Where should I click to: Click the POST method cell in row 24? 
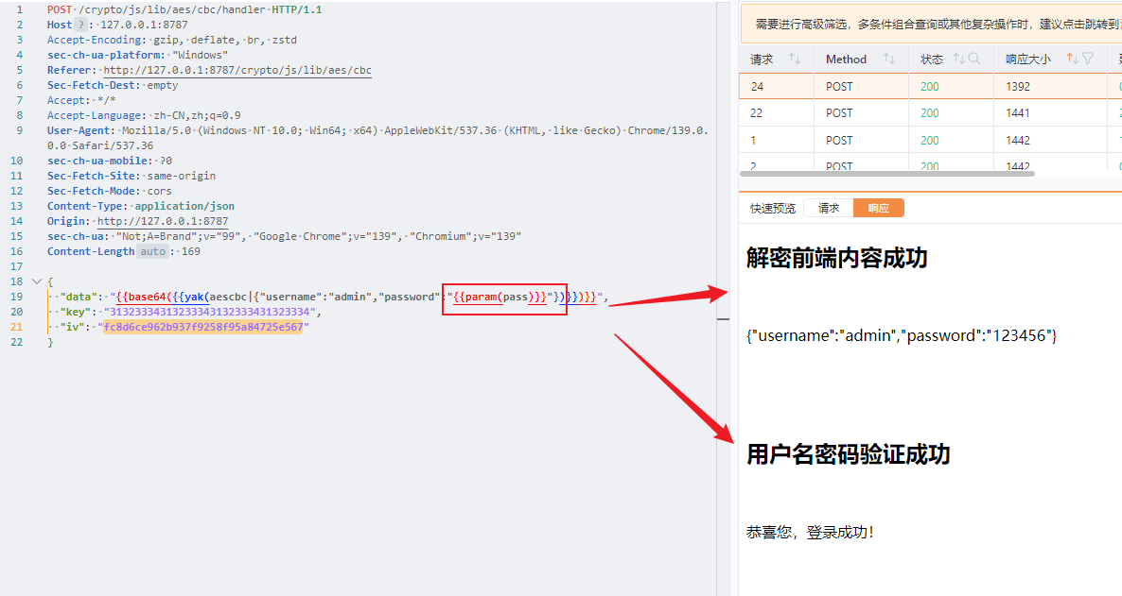(x=839, y=87)
